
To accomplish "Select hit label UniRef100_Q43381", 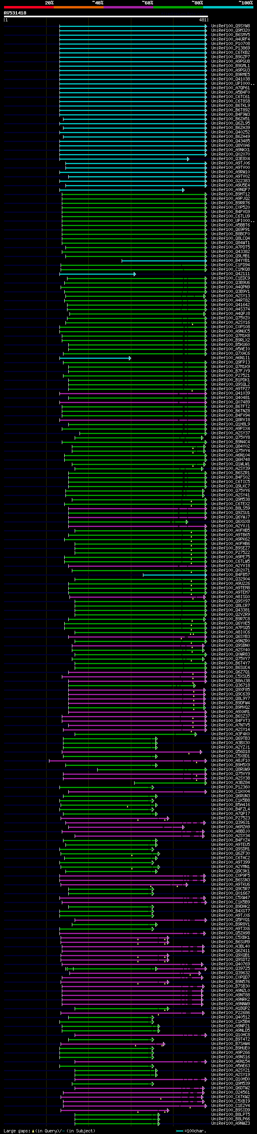I will [x=230, y=611].
